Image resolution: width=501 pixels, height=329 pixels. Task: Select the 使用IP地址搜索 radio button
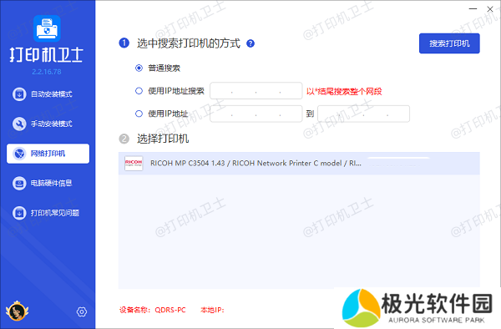pyautogui.click(x=139, y=91)
